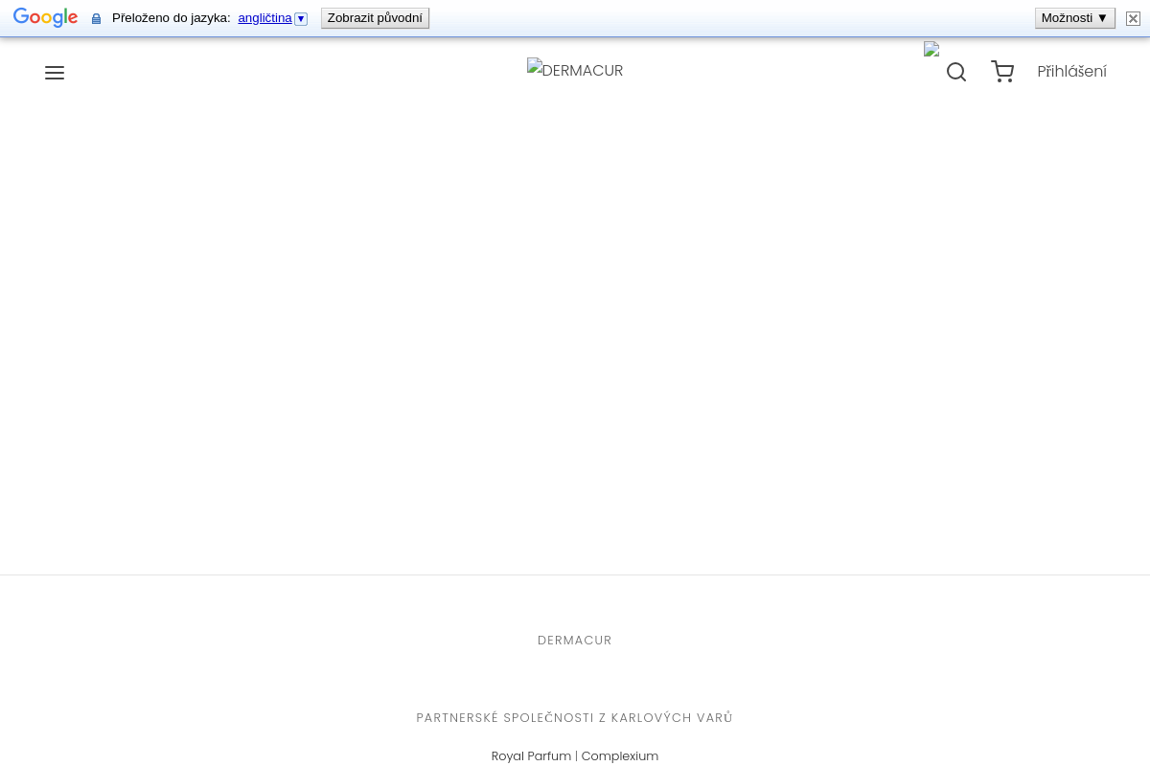Dismiss the Google translate bar
The width and height of the screenshot is (1150, 766).
click(x=1133, y=18)
